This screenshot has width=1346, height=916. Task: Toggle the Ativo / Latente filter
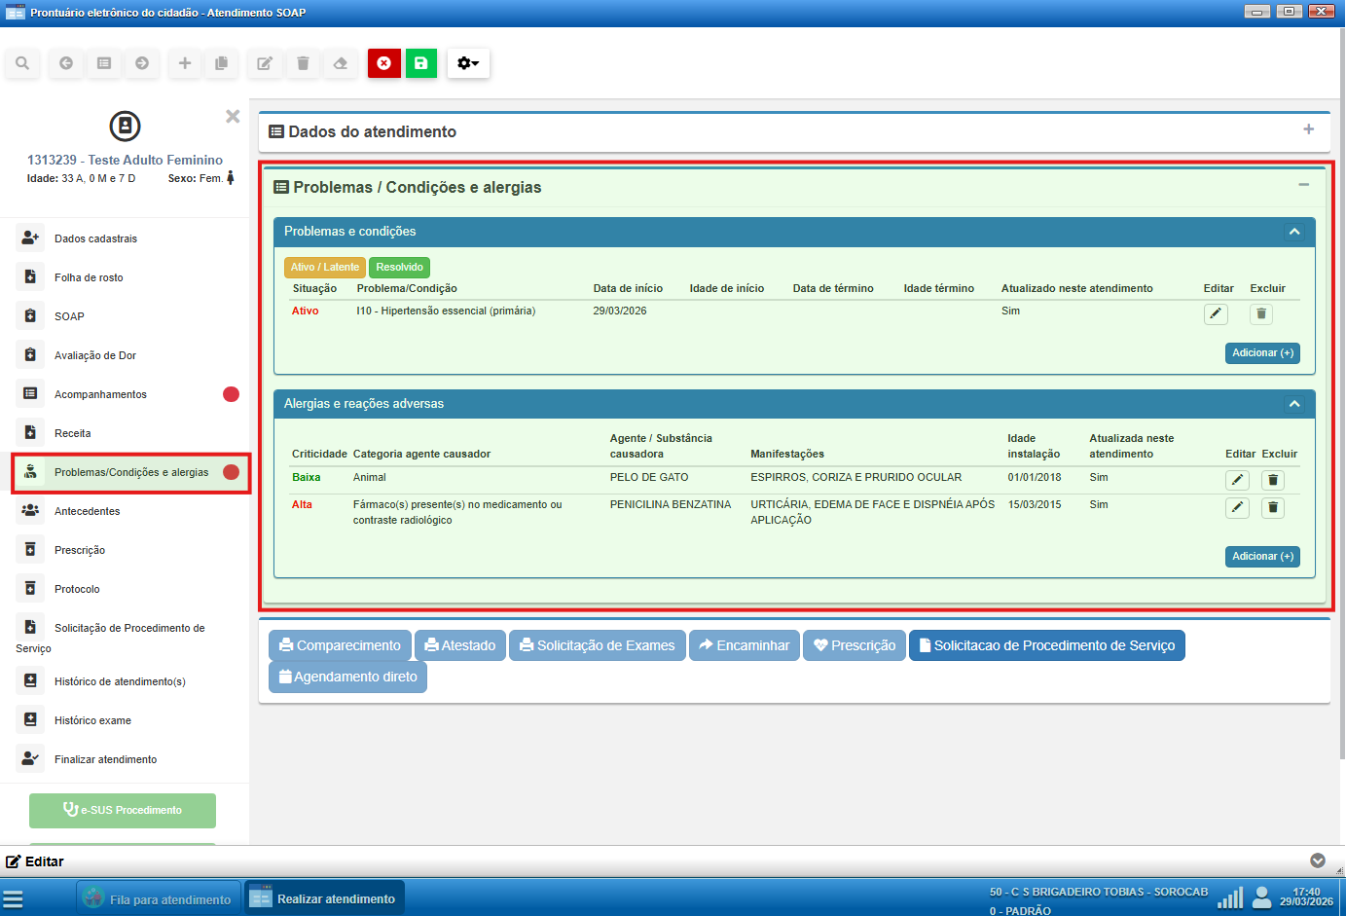(325, 267)
